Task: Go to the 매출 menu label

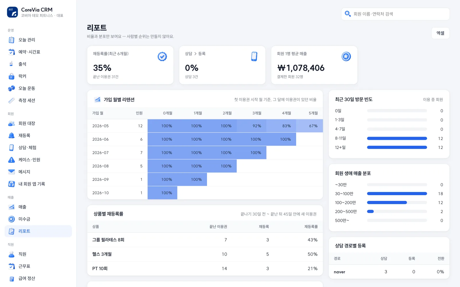Action: (x=22, y=207)
